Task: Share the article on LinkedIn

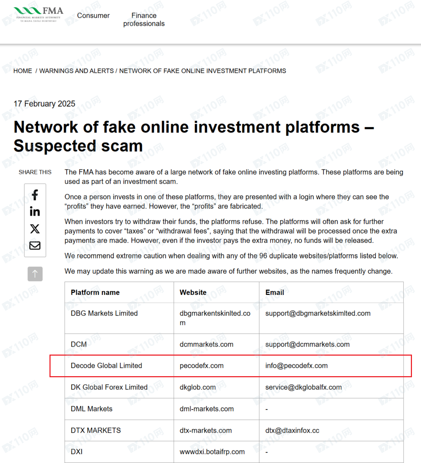Action: (x=35, y=211)
